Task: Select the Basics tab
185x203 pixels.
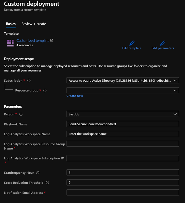Action: (x=11, y=24)
